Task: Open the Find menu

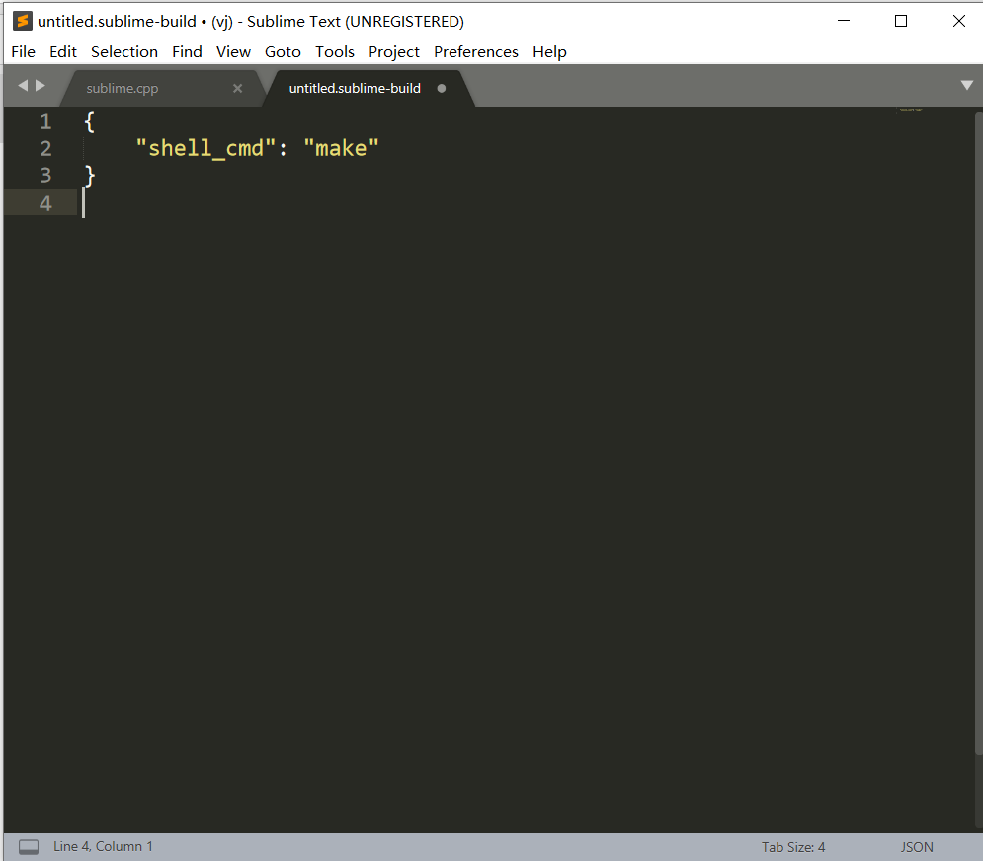Action: [187, 52]
